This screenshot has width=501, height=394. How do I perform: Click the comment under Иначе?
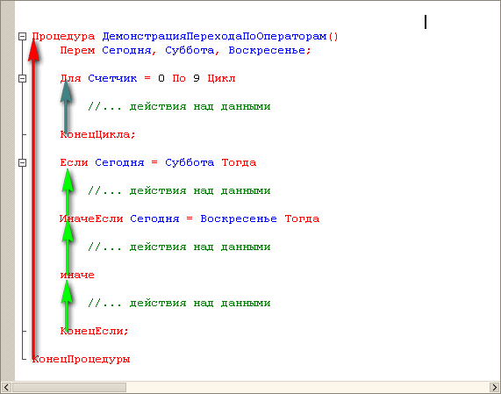[179, 304]
